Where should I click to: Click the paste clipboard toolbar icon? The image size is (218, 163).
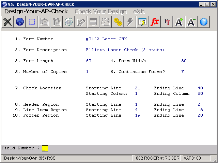pyautogui.click(x=57, y=22)
